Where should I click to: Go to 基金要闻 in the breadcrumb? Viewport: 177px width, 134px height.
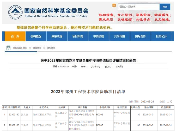click(37, 48)
